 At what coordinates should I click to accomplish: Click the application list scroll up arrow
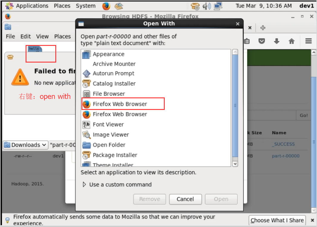(x=235, y=52)
